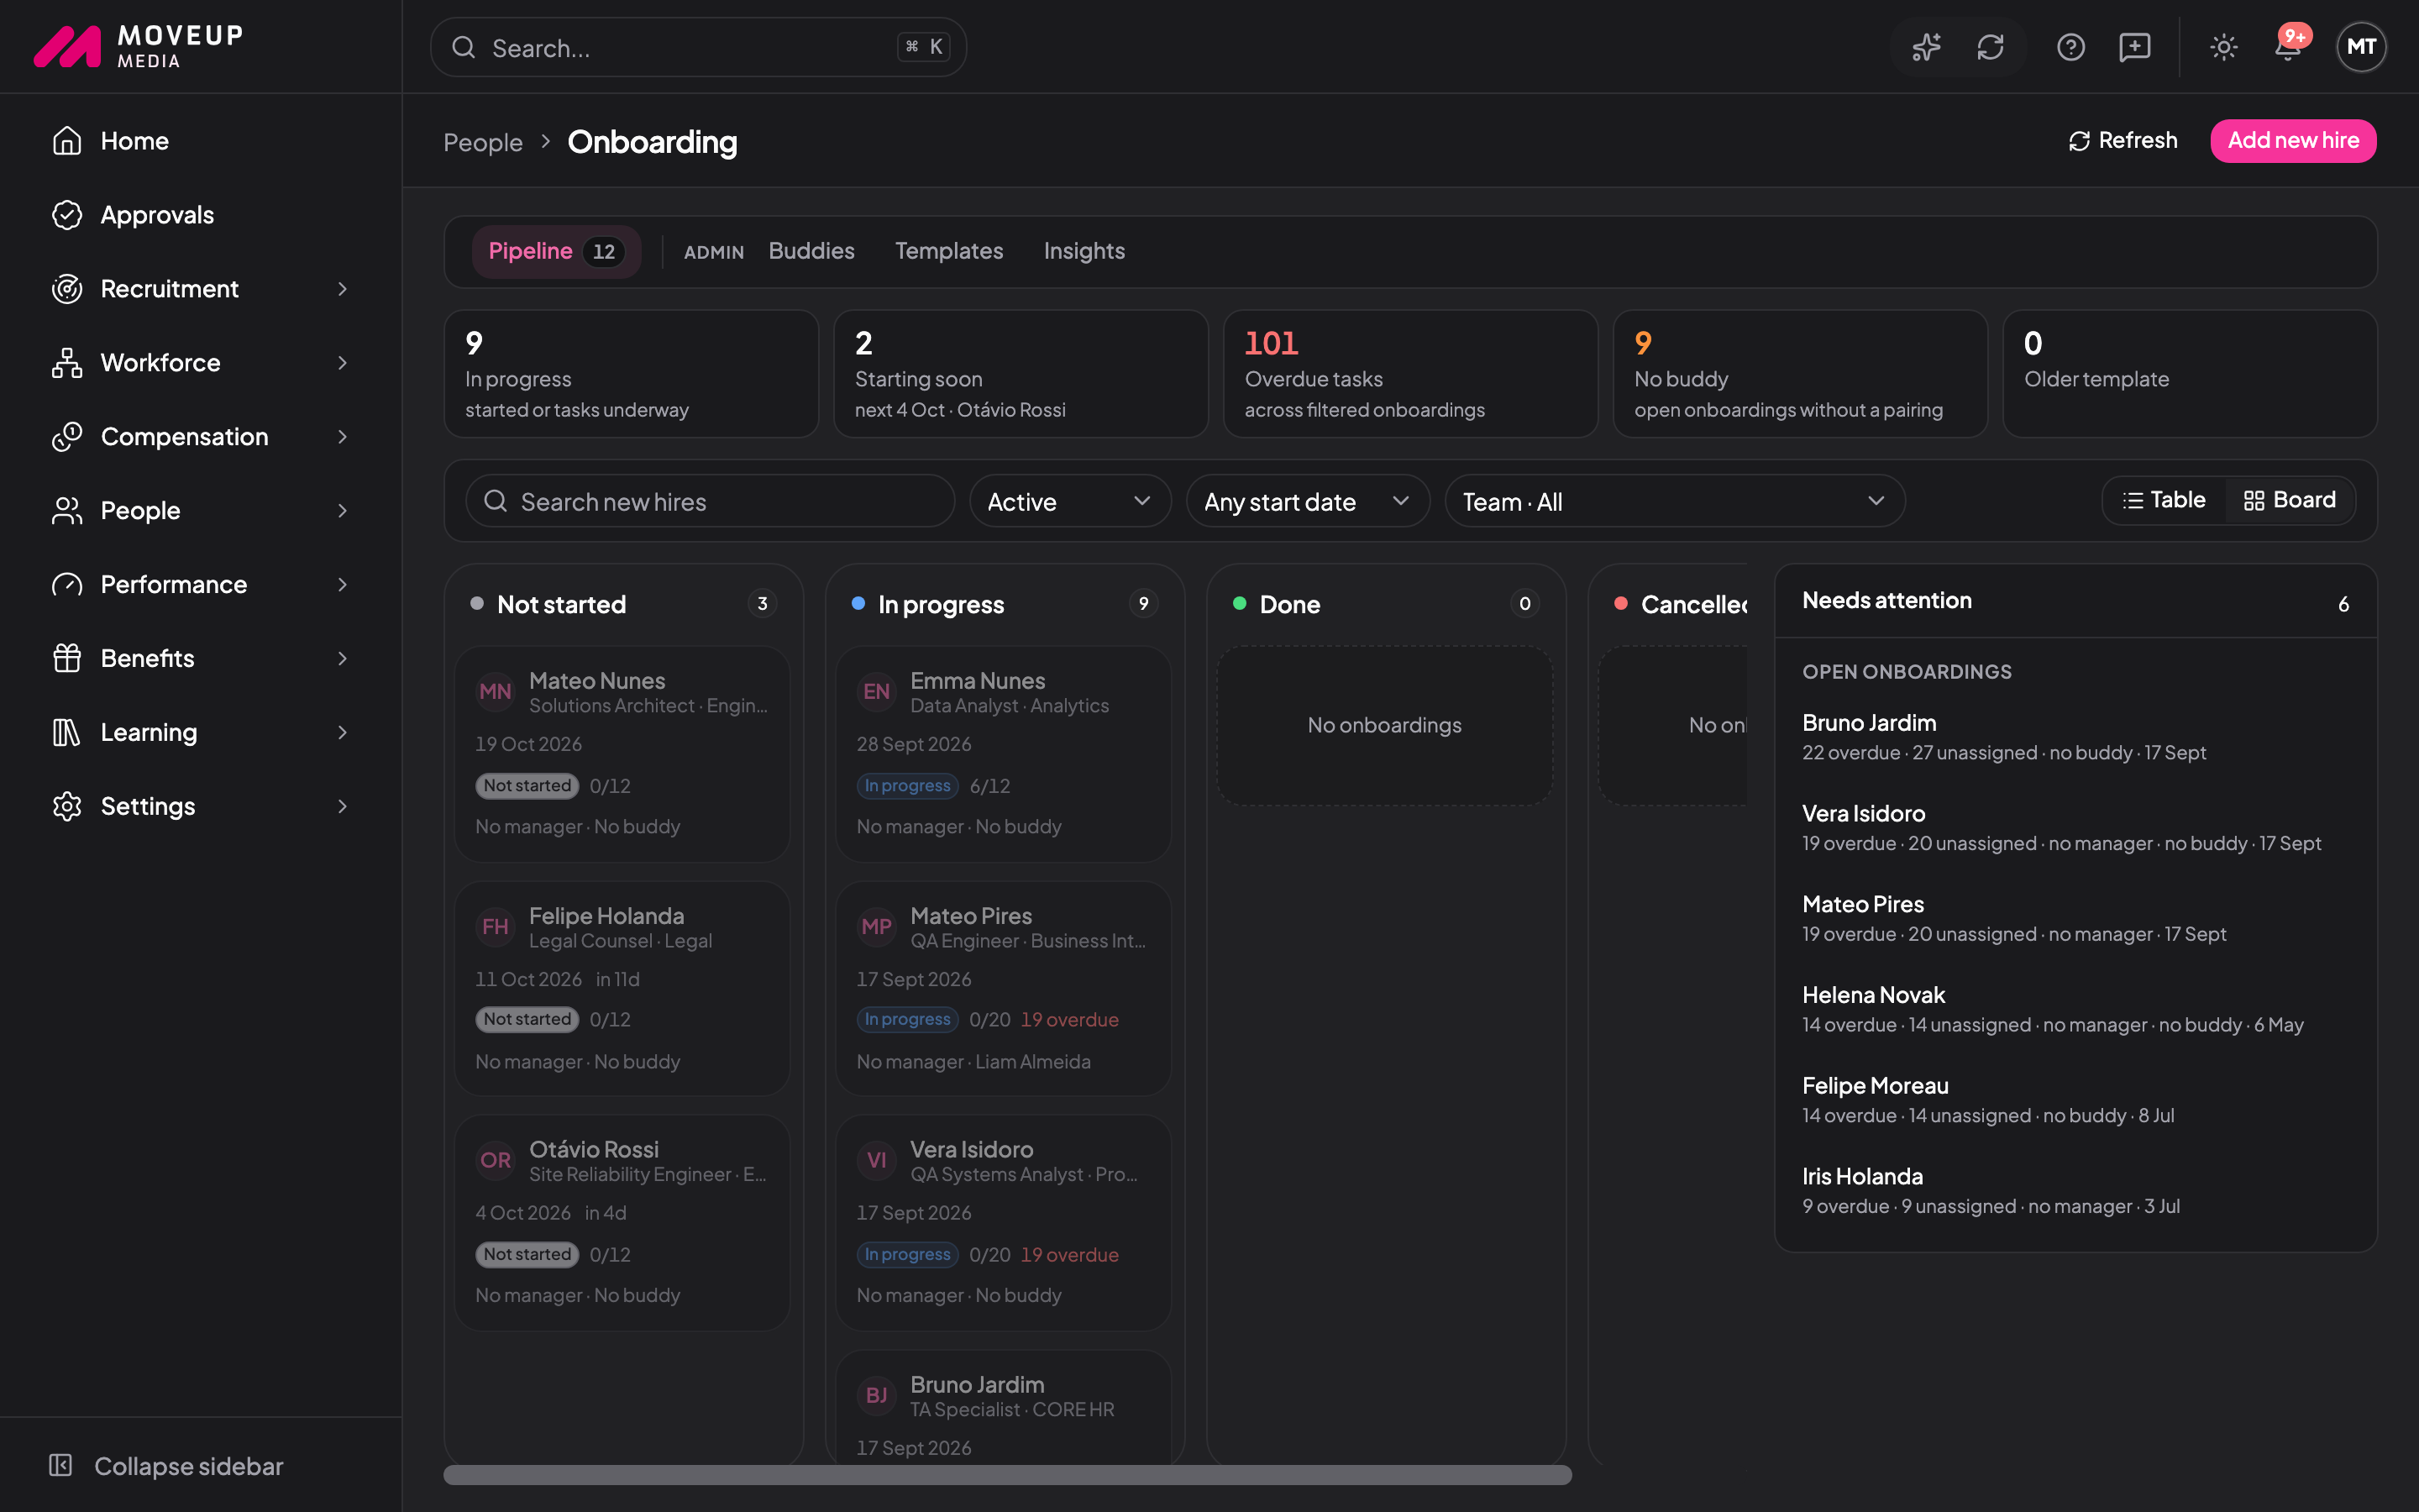
Task: Click the sync arrows icon in header
Action: point(1990,47)
